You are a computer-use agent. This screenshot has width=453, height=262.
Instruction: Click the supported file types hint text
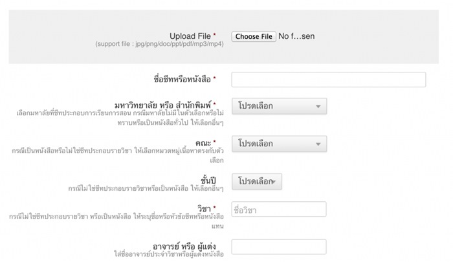coord(159,44)
